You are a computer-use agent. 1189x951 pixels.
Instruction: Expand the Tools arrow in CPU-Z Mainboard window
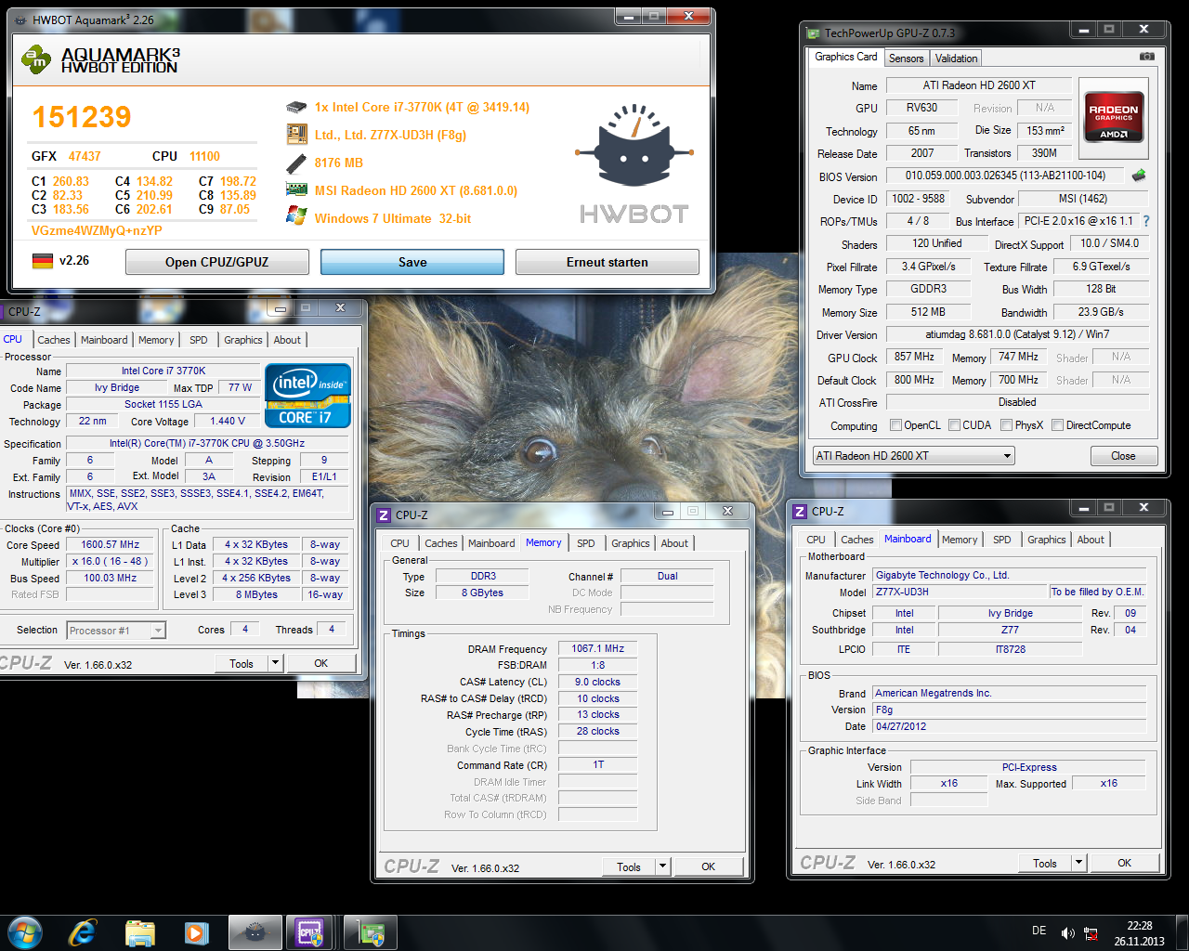pyautogui.click(x=1078, y=863)
